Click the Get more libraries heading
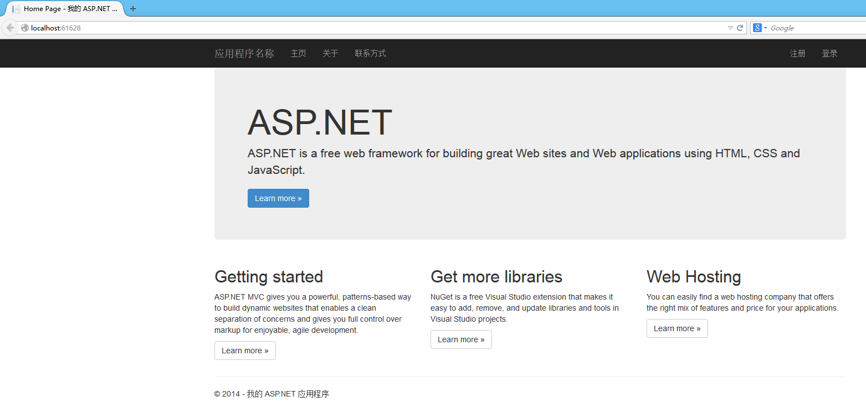Screen dimensions: 866x417 (496, 276)
